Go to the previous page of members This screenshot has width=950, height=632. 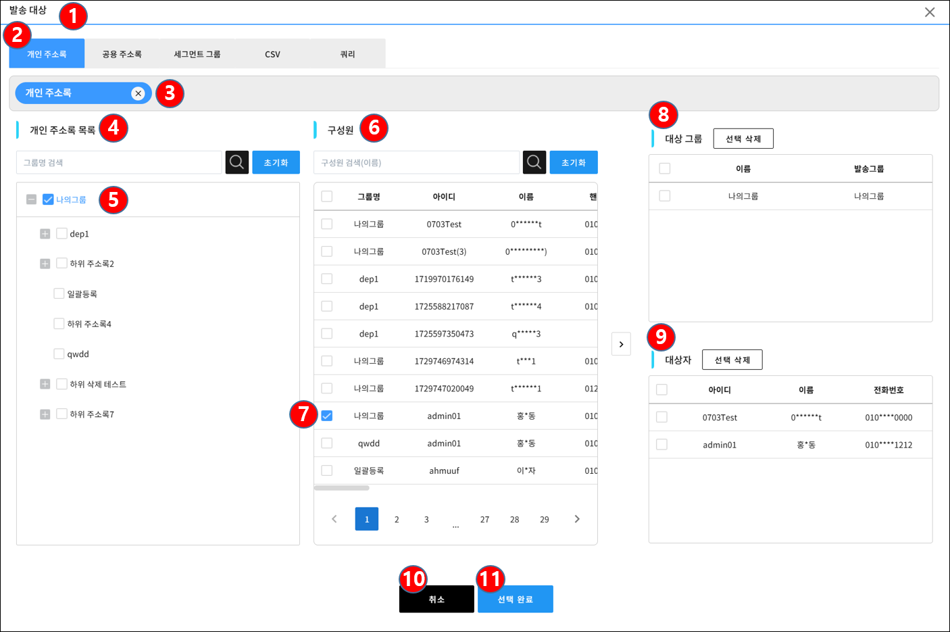(x=334, y=519)
